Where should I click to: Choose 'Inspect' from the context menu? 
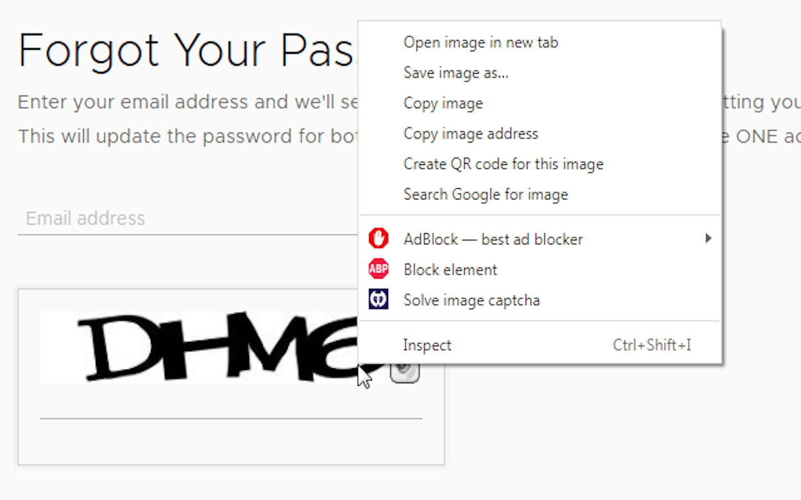[427, 345]
